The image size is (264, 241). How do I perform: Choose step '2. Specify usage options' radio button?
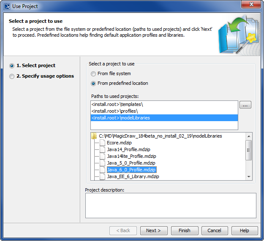(12, 76)
